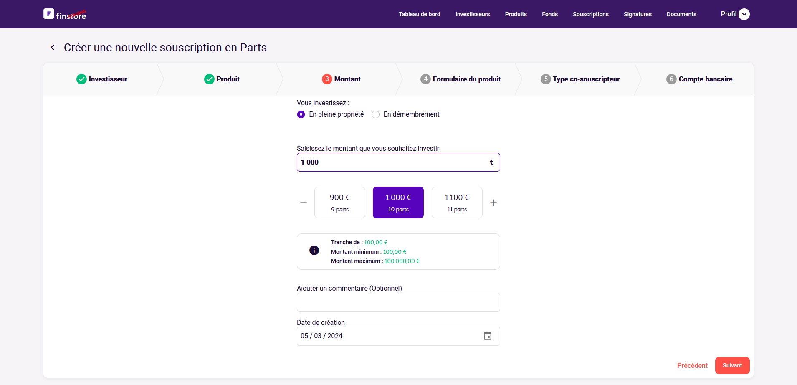797x385 pixels.
Task: Click the optional comment text field
Action: (x=398, y=302)
